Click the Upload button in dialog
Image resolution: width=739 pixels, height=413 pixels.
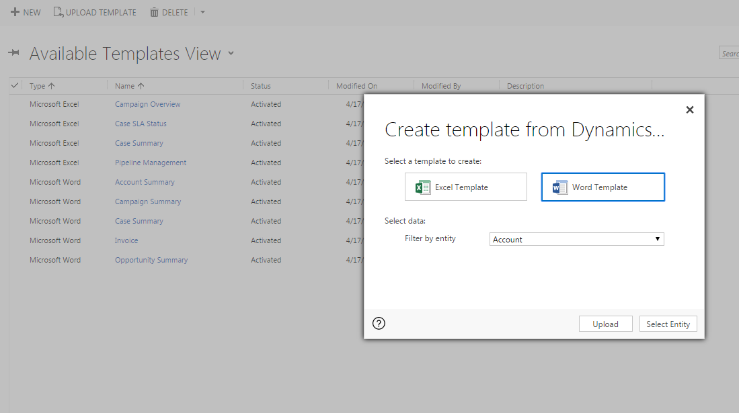(606, 324)
